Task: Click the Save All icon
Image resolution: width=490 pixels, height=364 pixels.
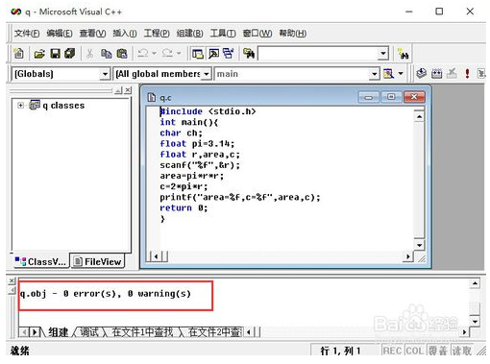Action: click(70, 54)
